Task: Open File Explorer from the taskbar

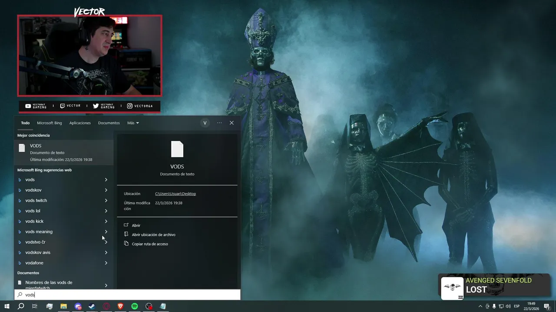Action: (x=63, y=306)
